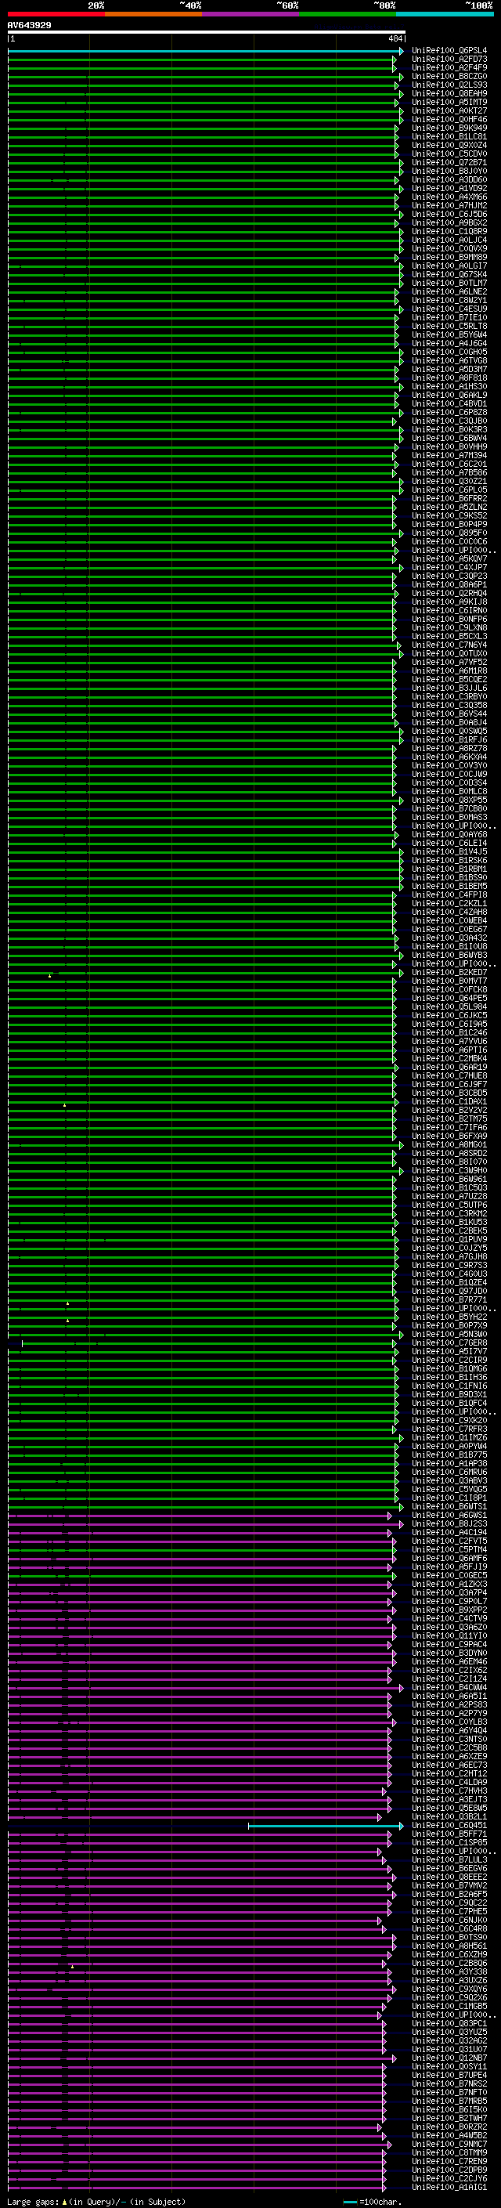Viewport: 501px width, 2208px height.
Task: Select the UniRef100_C3W9H0 label
Action: [x=449, y=1171]
